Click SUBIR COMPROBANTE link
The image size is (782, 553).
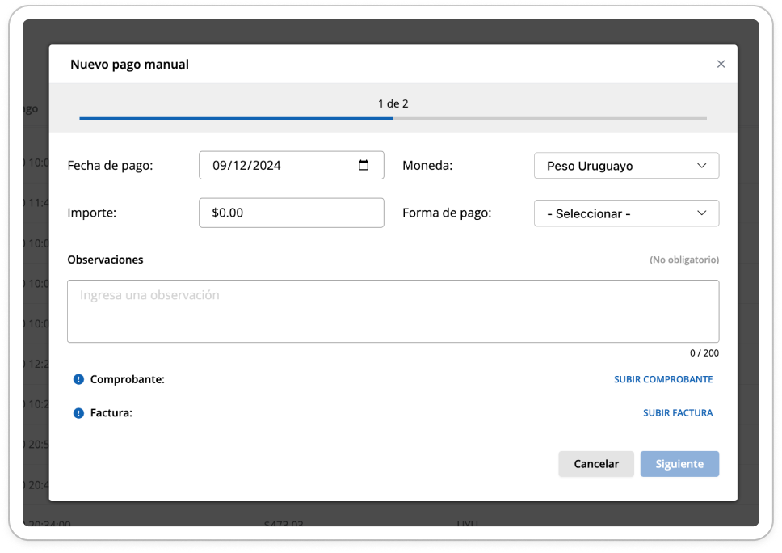(663, 379)
